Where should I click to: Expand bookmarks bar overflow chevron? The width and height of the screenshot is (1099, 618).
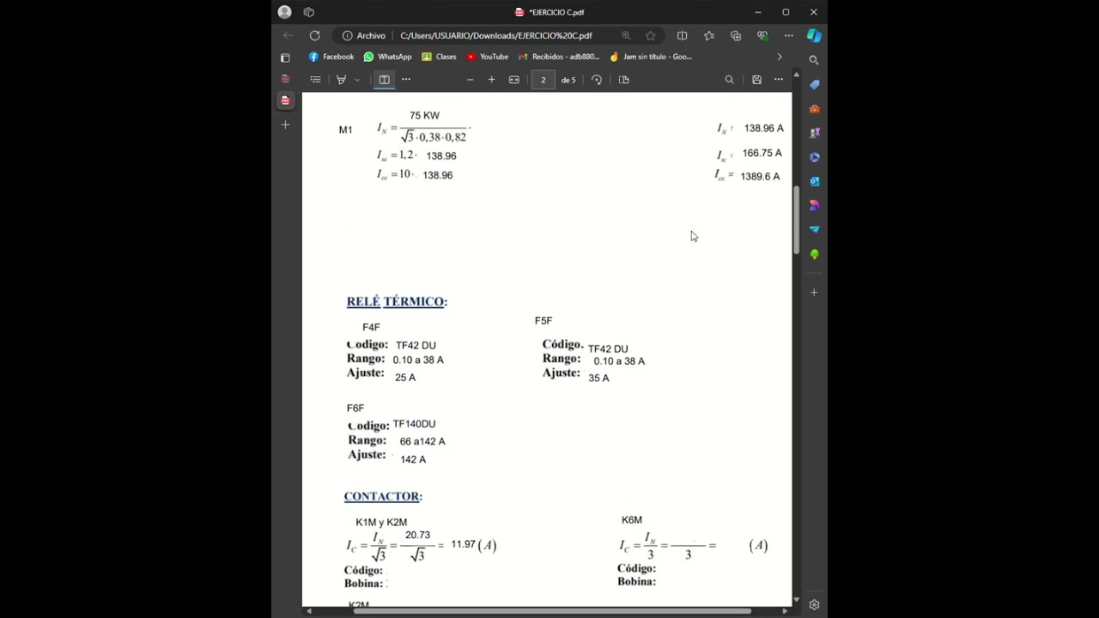tap(780, 57)
